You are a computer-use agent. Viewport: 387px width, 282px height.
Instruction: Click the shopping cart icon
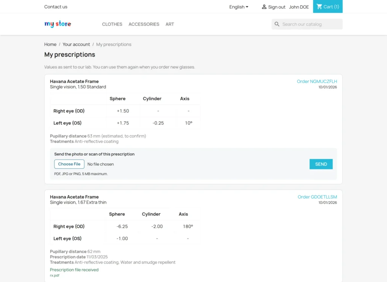point(319,7)
